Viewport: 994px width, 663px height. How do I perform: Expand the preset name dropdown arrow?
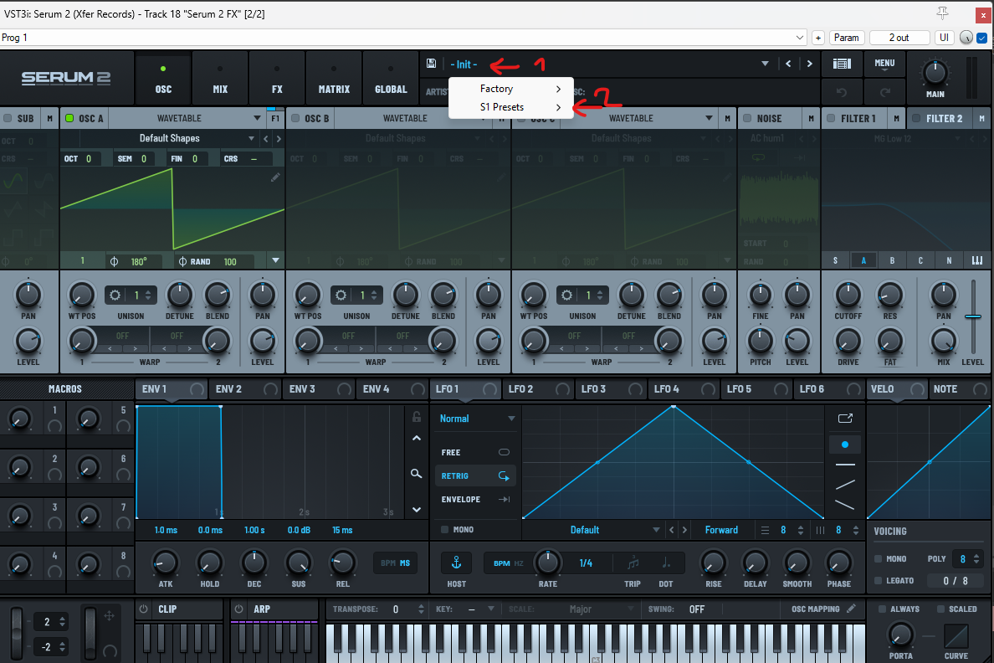point(765,64)
